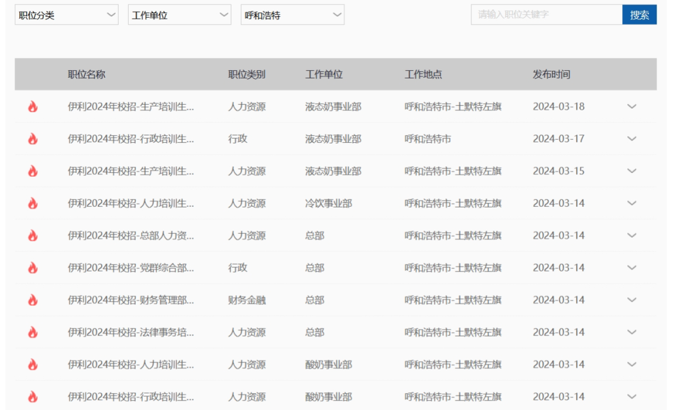Click 人力资源 in the 冷饮事业部 row

(x=247, y=203)
